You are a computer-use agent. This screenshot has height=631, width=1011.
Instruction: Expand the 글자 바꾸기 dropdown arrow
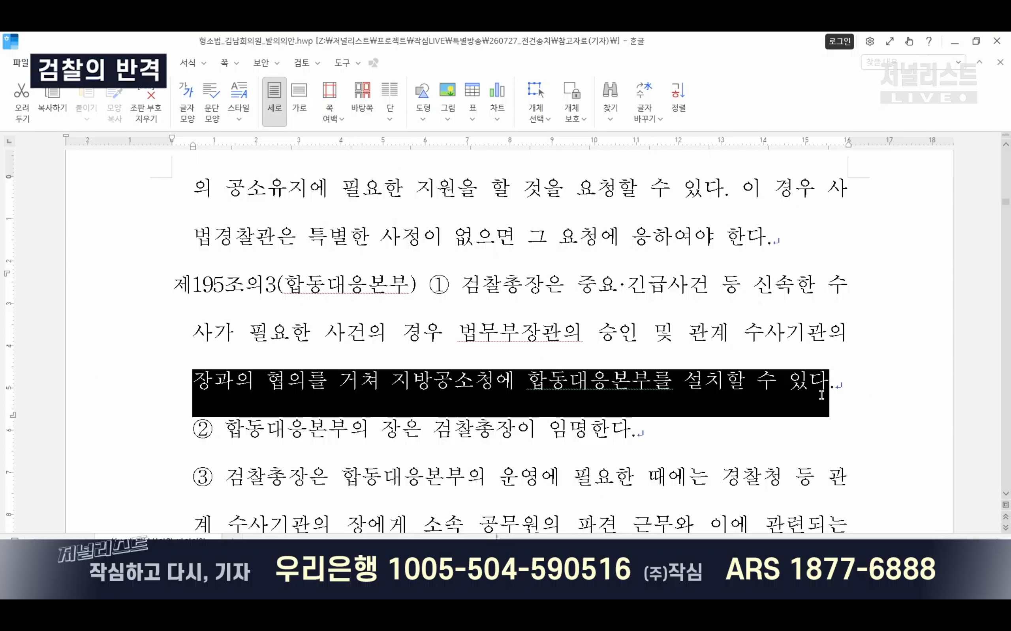click(660, 119)
